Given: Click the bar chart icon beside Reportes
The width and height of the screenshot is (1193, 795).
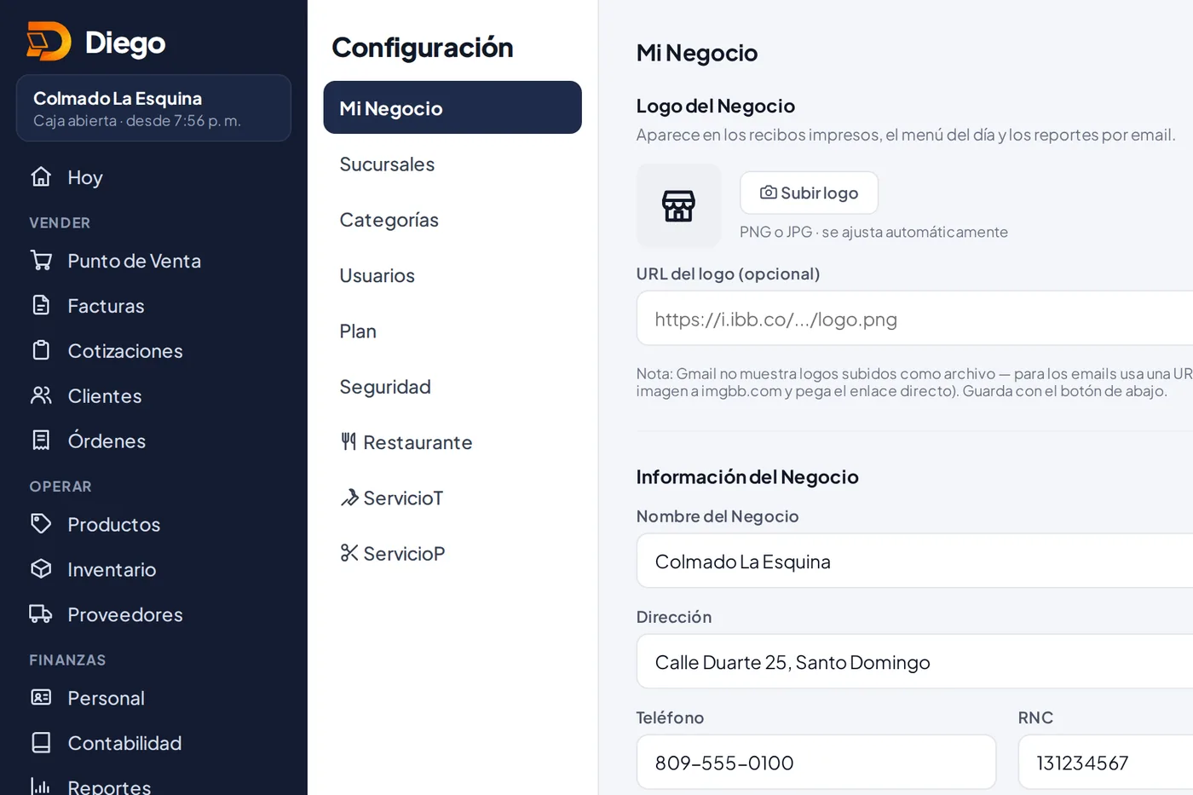Looking at the screenshot, I should pos(41,786).
